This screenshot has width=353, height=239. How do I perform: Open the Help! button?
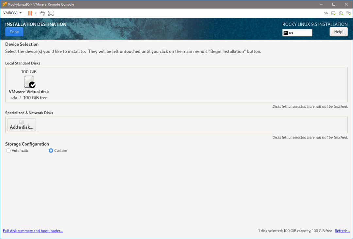click(339, 32)
